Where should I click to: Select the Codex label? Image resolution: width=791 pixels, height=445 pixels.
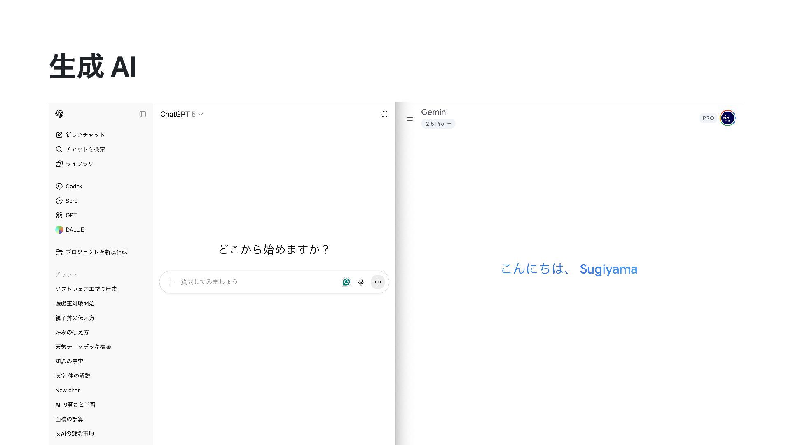74,186
